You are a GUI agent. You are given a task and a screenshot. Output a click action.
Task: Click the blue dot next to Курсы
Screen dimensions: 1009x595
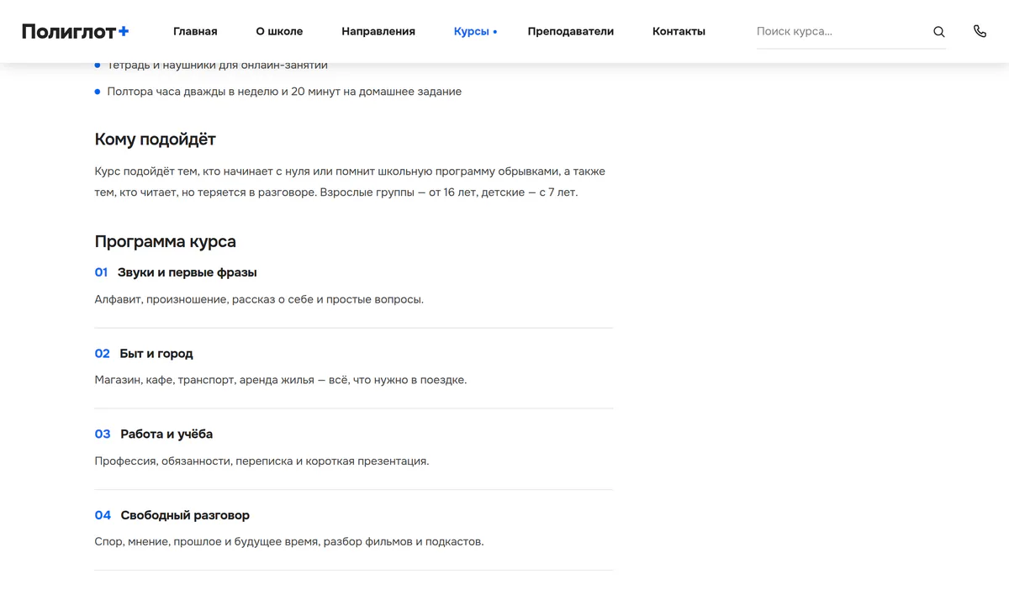point(495,32)
